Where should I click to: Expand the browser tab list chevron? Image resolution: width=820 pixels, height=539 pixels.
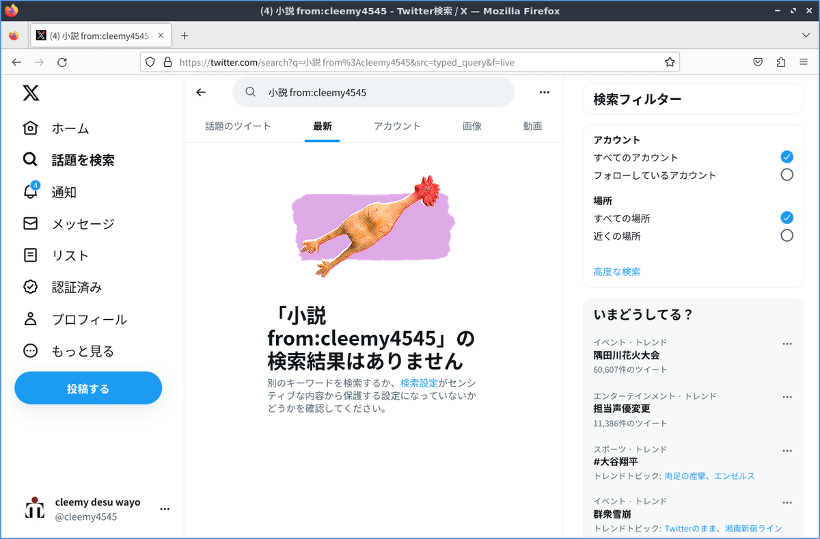coord(806,35)
